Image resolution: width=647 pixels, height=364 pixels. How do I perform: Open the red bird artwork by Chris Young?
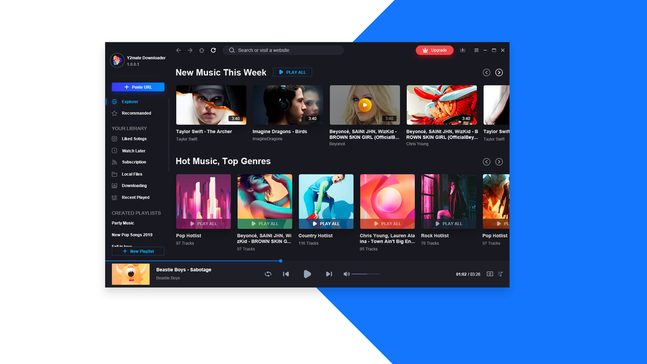(441, 105)
